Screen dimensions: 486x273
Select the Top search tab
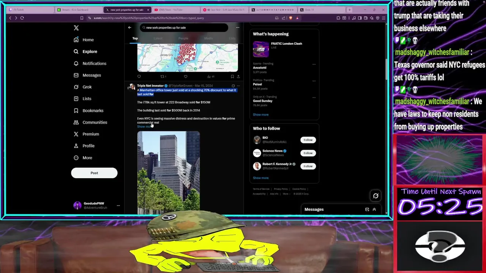(135, 38)
